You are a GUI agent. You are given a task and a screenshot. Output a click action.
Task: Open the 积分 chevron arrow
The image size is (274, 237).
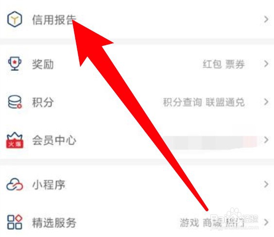(x=266, y=102)
